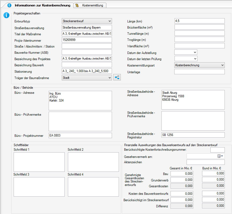Image resolution: width=232 pixels, height=214 pixels.
Task: Select the Straßenbaubehörde - Prüfvermerke text area
Action: point(193,121)
